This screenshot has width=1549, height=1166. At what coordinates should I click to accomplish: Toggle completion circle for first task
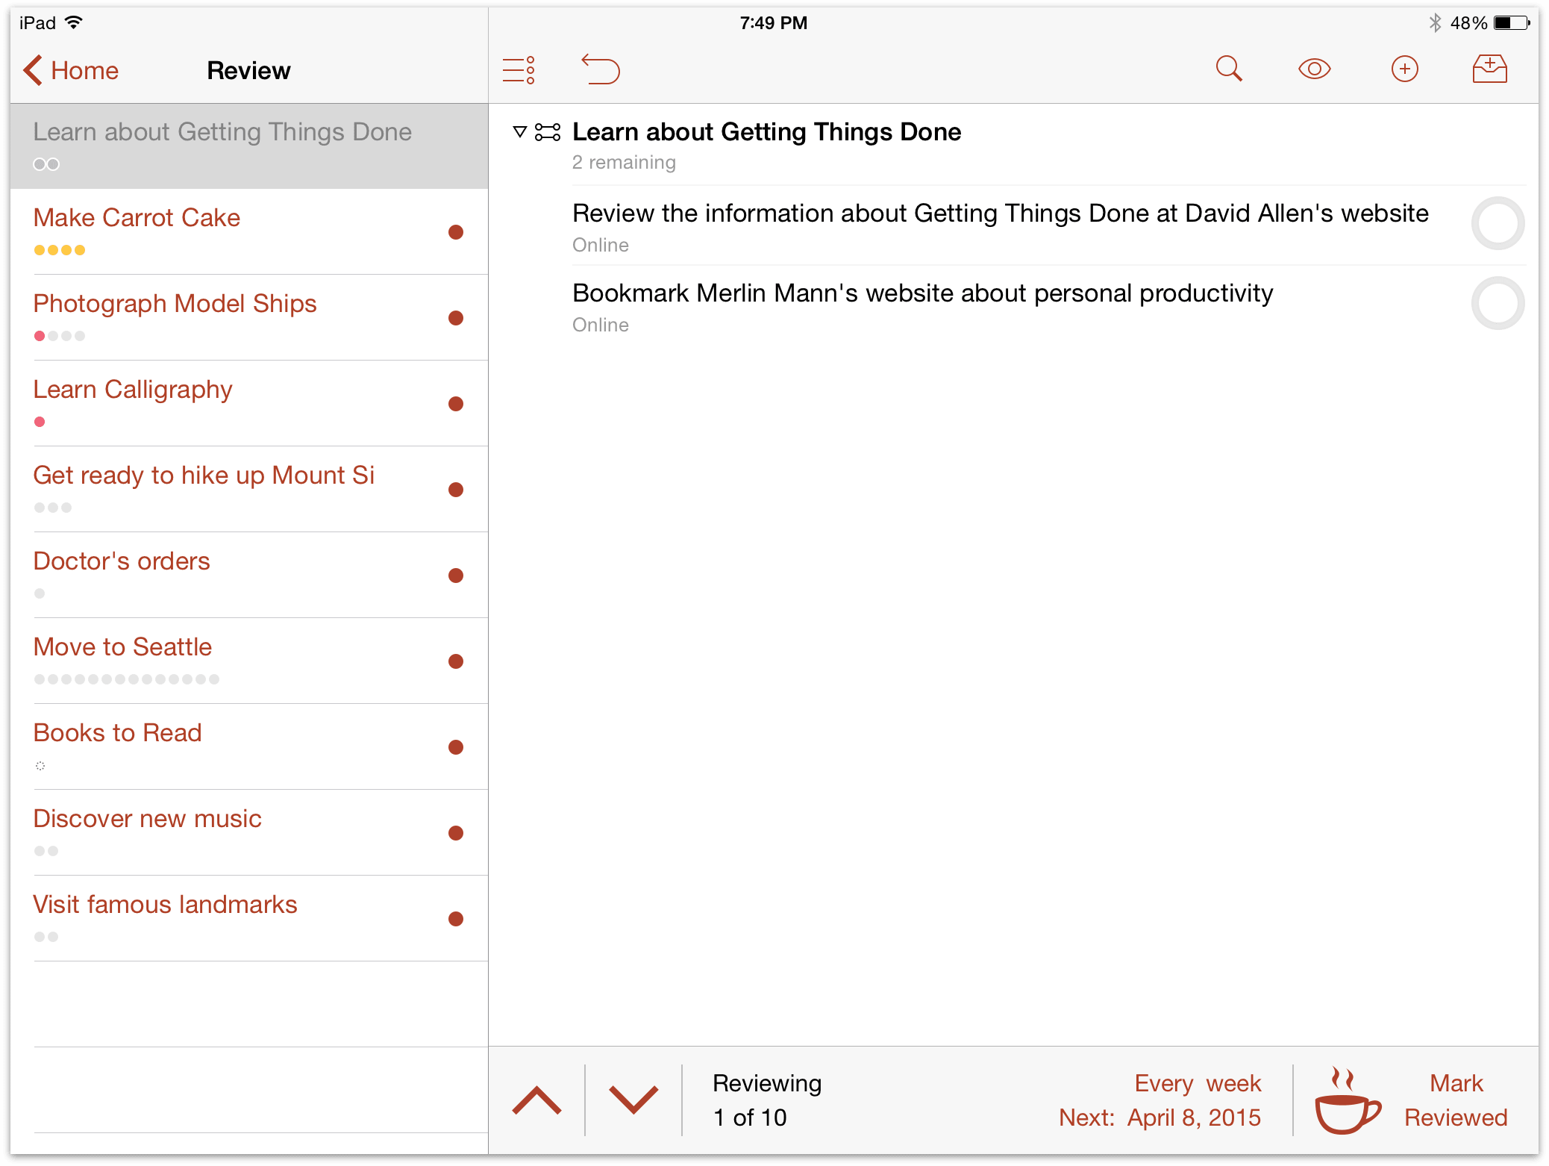(x=1498, y=224)
